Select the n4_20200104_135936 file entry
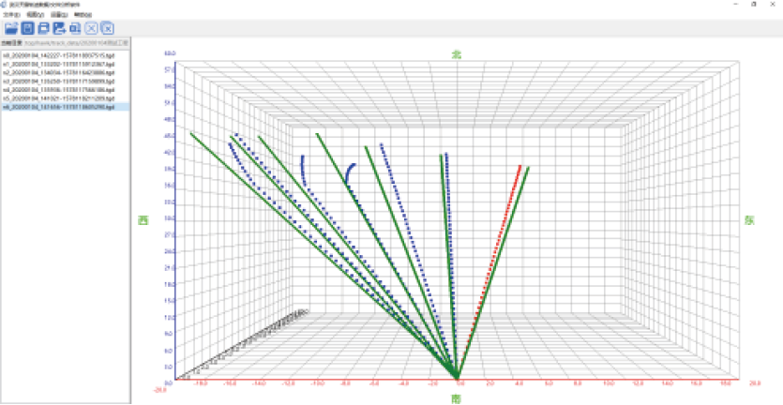 pos(58,90)
